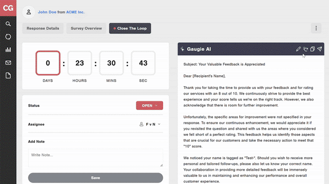Image resolution: width=329 pixels, height=184 pixels.
Task: Focus the Write Note text area
Action: 95,158
